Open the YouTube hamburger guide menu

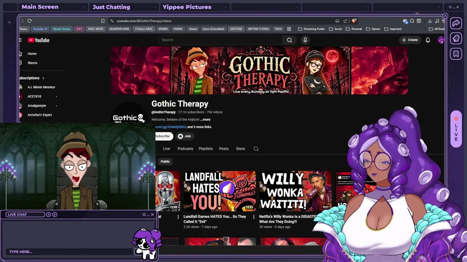(x=20, y=40)
